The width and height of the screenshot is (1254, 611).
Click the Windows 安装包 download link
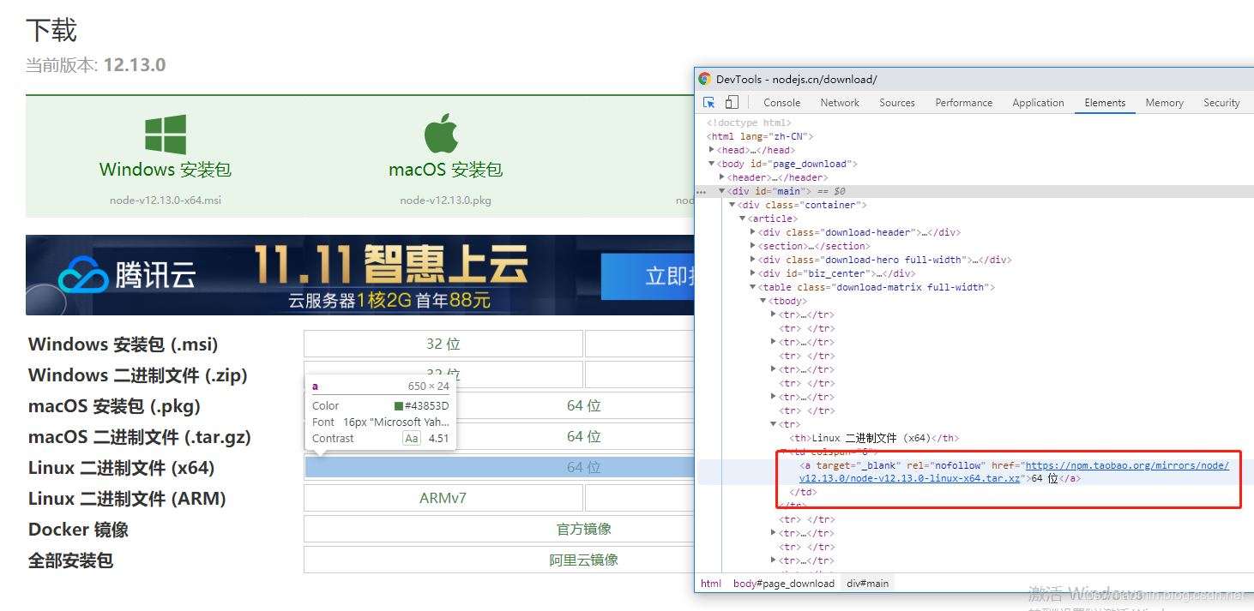coord(166,169)
